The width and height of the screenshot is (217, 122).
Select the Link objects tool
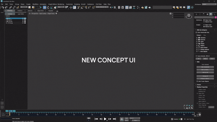10,8
